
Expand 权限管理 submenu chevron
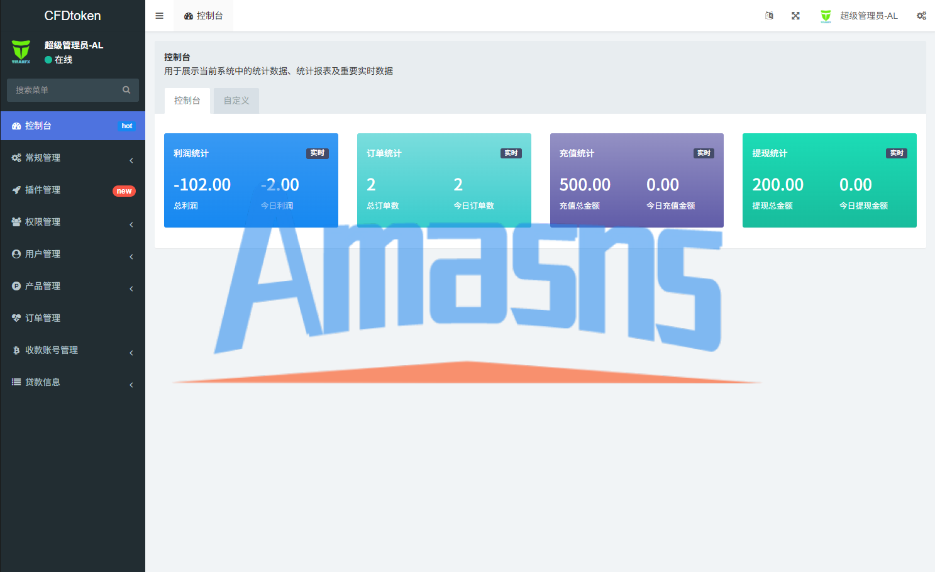[x=131, y=224]
